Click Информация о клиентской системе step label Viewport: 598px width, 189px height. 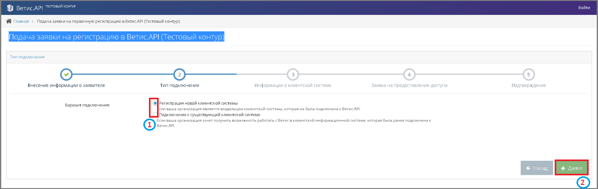[293, 85]
